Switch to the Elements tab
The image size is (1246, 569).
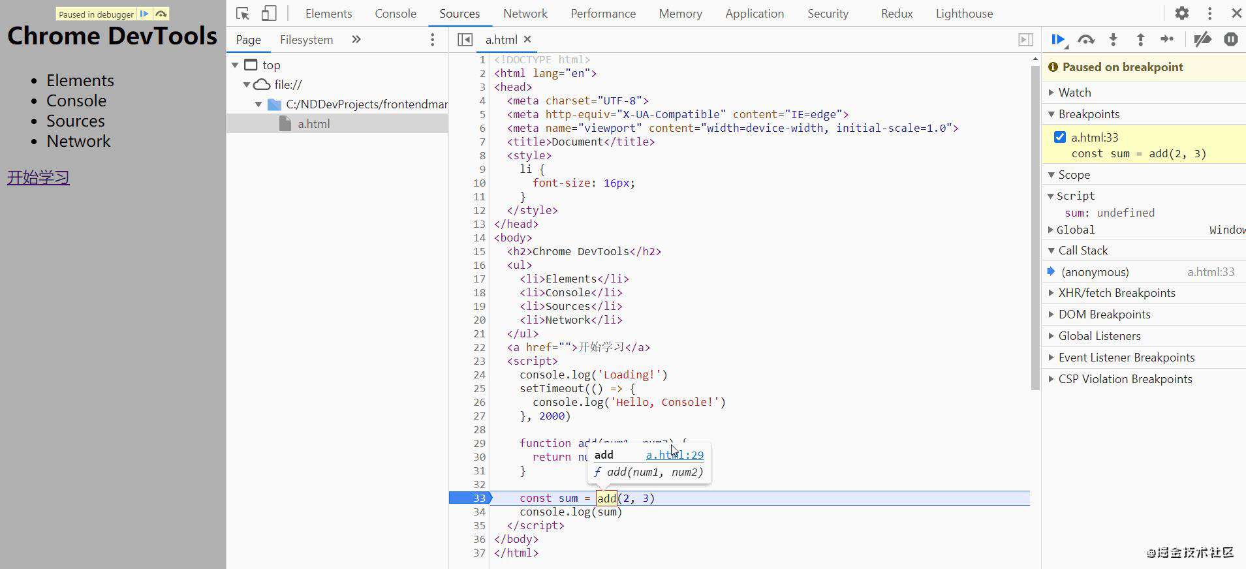tap(328, 14)
